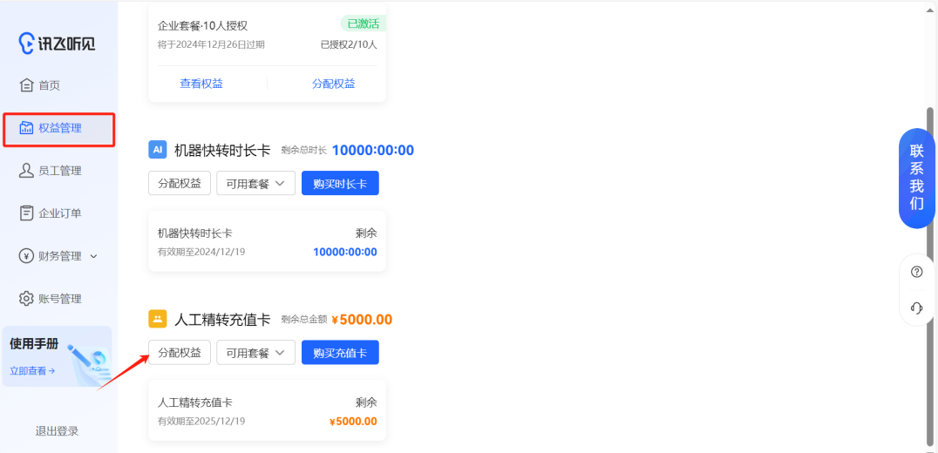
Task: Click the home icon beside 首页
Action: [26, 85]
